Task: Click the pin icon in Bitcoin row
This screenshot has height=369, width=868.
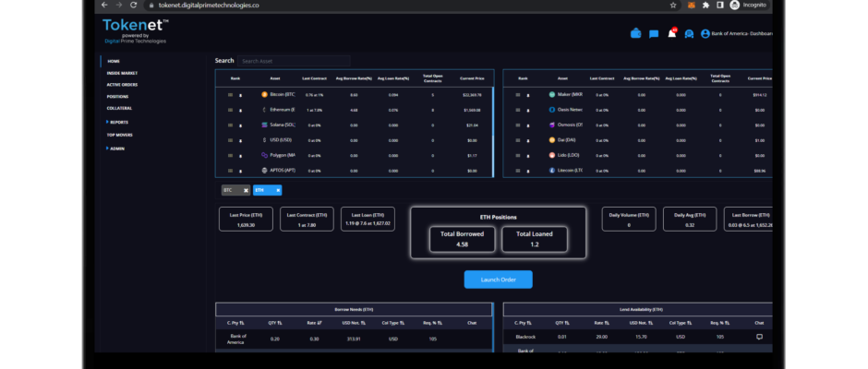Action: tap(240, 95)
